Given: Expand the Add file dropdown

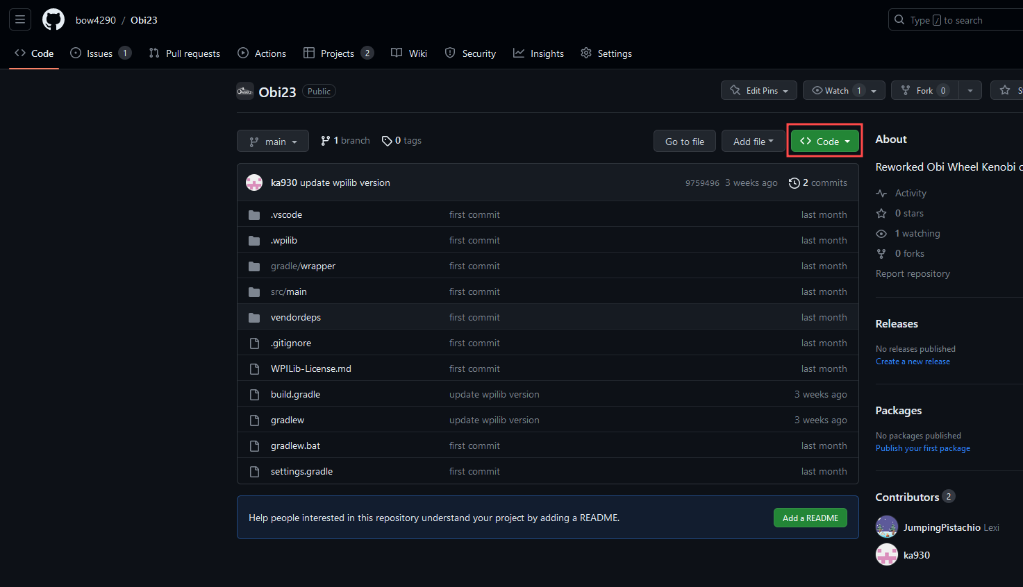Looking at the screenshot, I should tap(753, 142).
